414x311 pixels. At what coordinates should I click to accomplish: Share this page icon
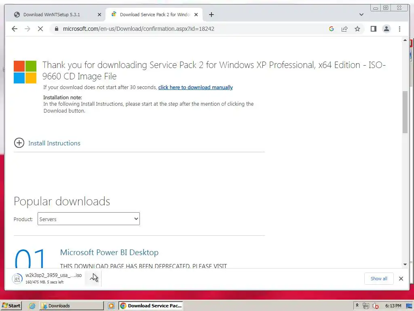coord(344,29)
